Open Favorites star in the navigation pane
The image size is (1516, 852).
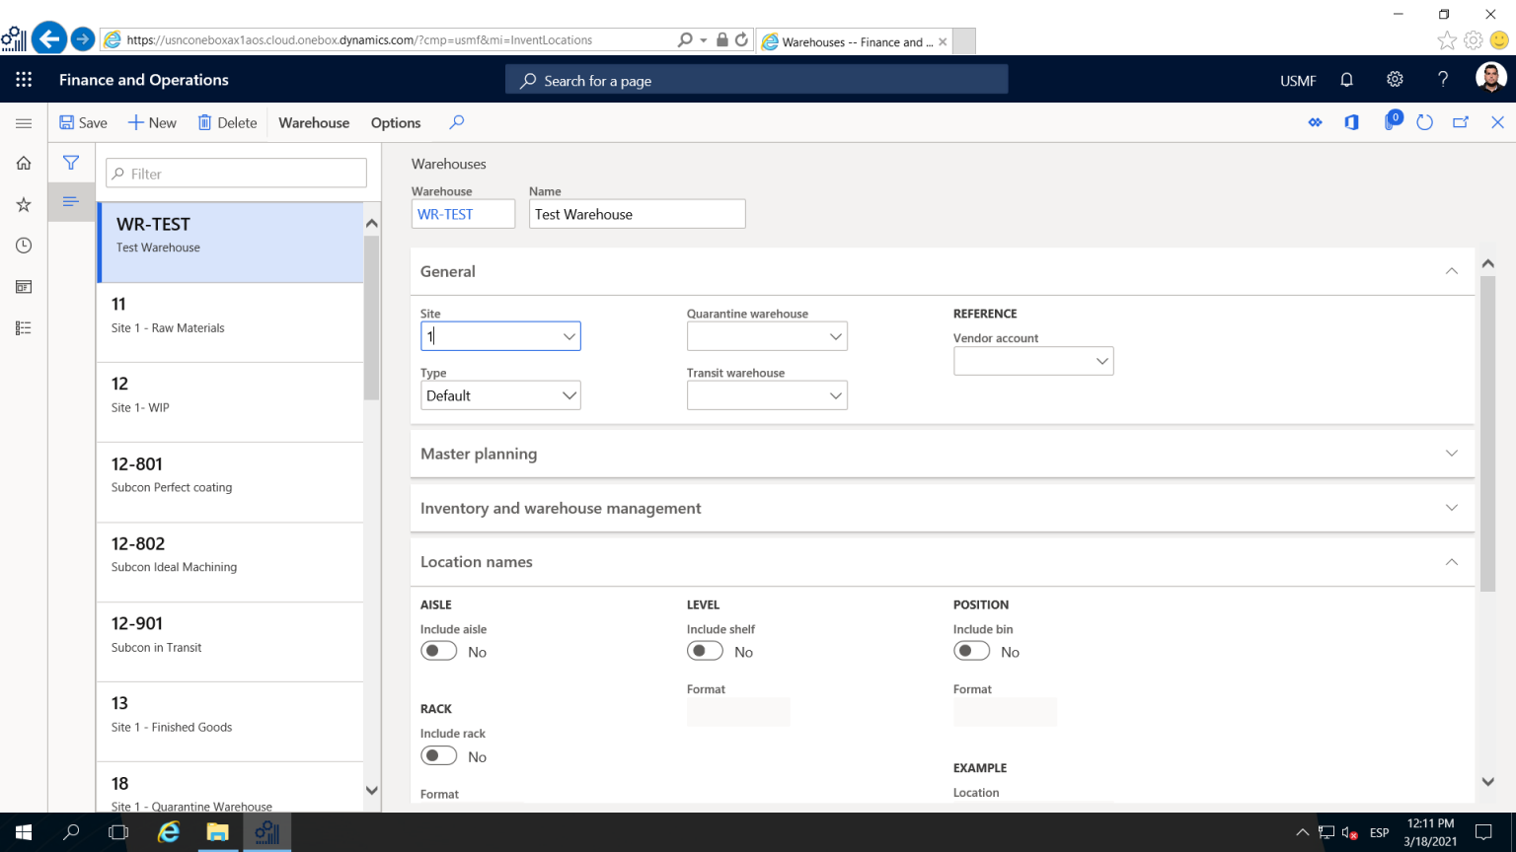click(x=23, y=204)
